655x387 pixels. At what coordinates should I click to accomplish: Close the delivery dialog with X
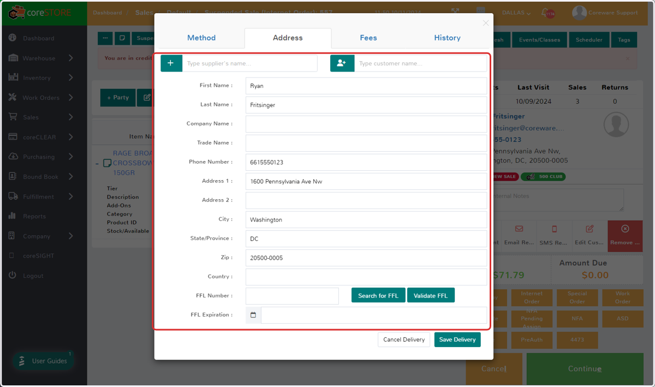[486, 23]
